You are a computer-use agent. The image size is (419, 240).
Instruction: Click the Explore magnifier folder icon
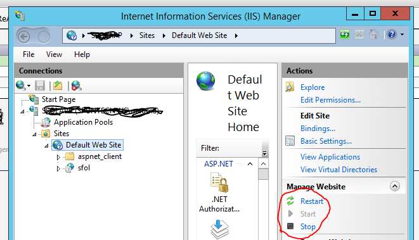tap(290, 87)
